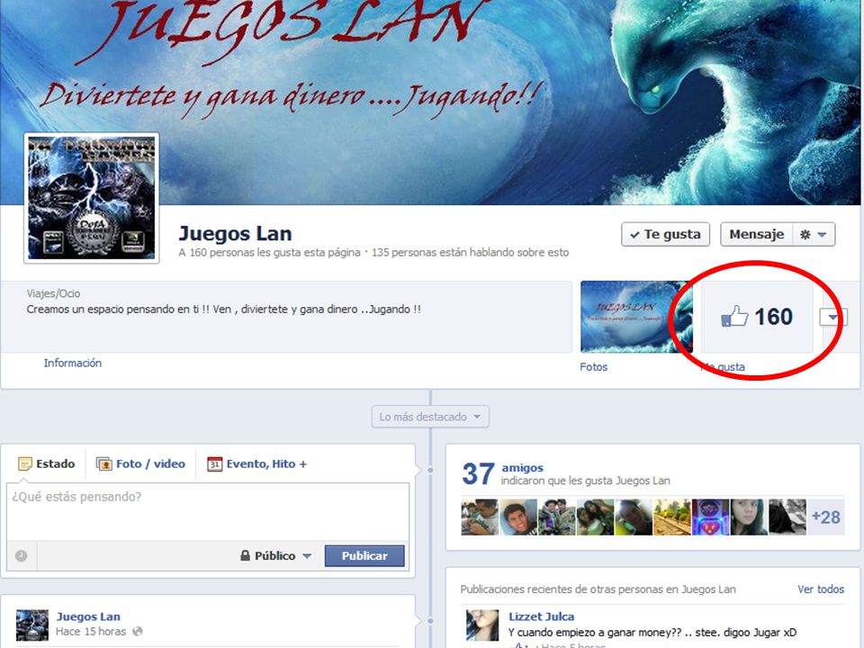864x648 pixels.
Task: Click the first friend thumbnail
Action: click(x=480, y=517)
